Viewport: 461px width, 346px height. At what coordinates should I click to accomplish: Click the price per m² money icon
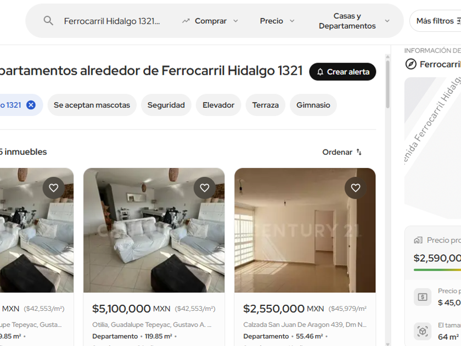pyautogui.click(x=423, y=297)
